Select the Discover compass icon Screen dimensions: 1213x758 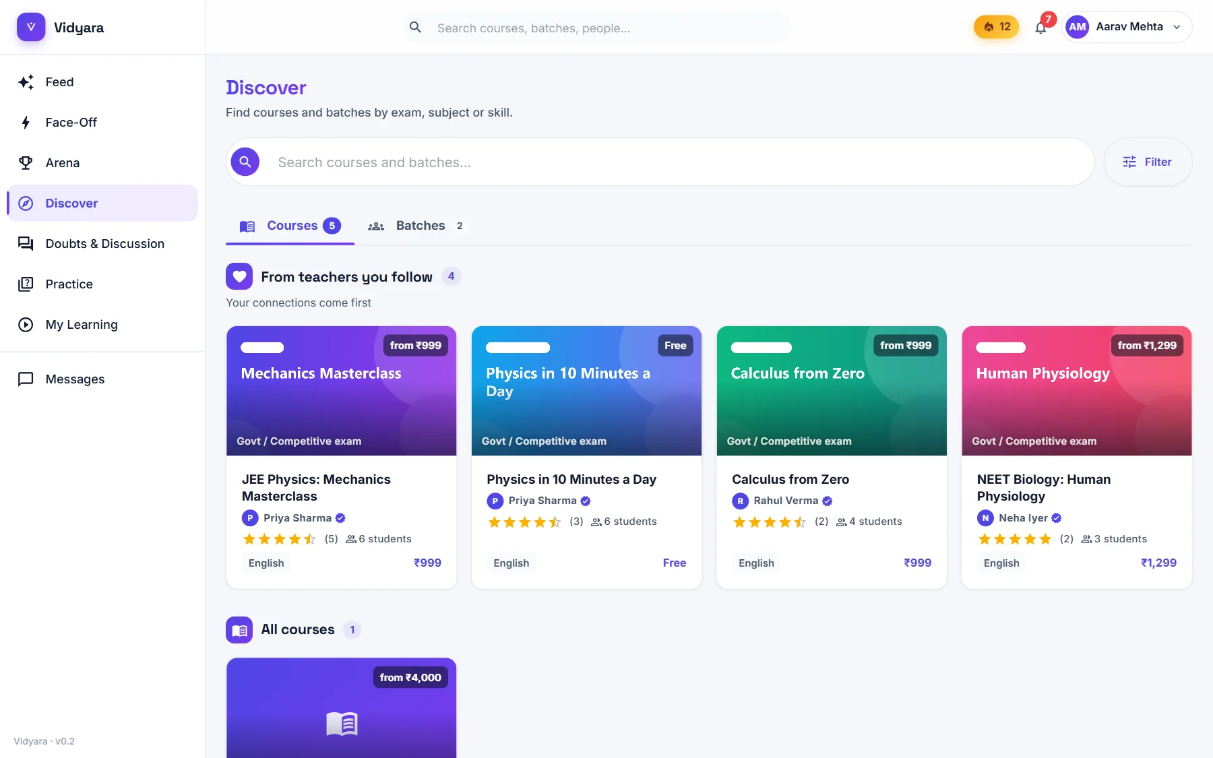coord(26,203)
